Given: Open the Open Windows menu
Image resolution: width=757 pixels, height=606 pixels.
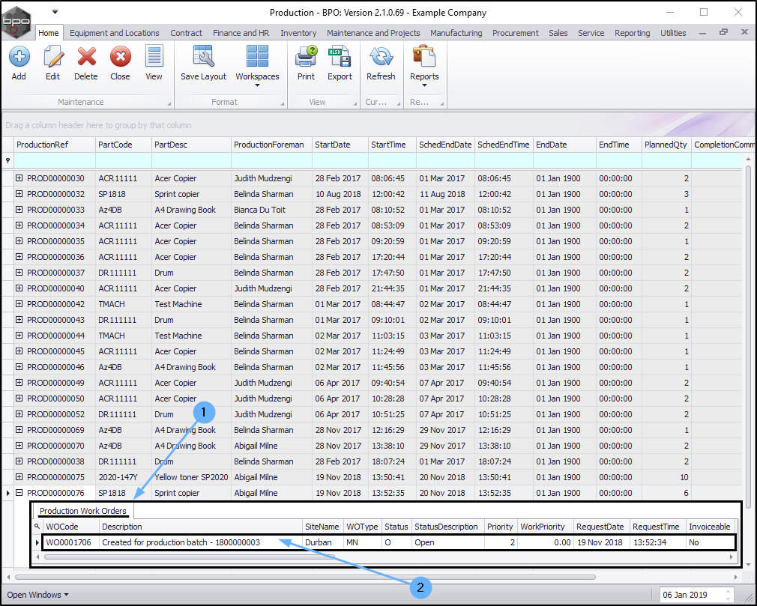Looking at the screenshot, I should click(x=37, y=595).
